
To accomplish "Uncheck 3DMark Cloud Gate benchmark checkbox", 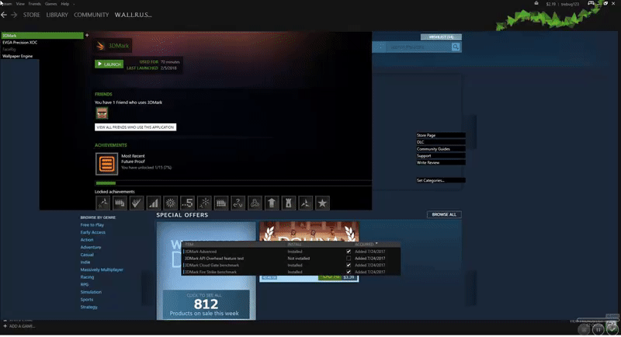I will (x=349, y=266).
